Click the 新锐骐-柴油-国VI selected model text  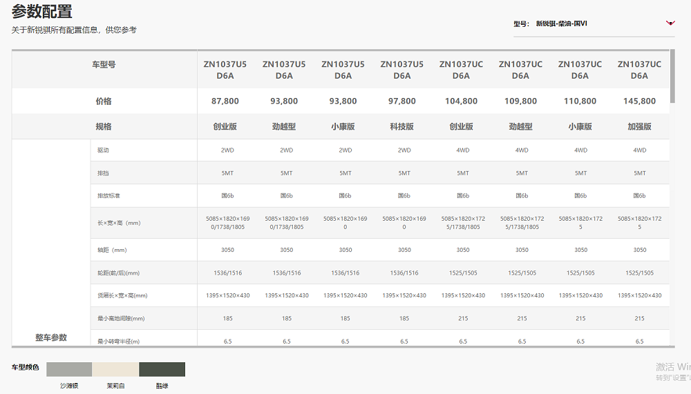561,24
